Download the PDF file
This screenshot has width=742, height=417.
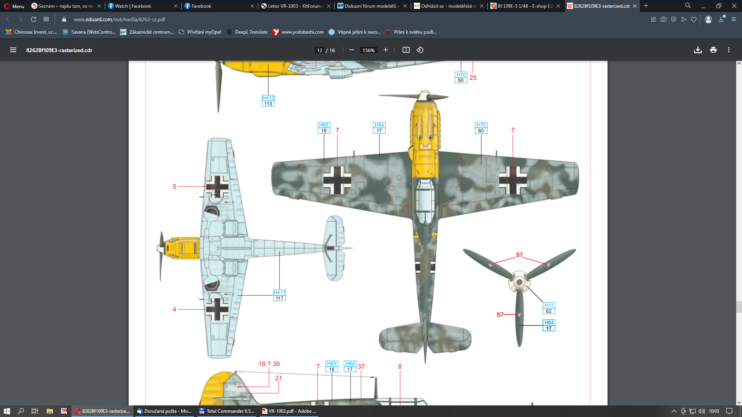click(x=698, y=50)
